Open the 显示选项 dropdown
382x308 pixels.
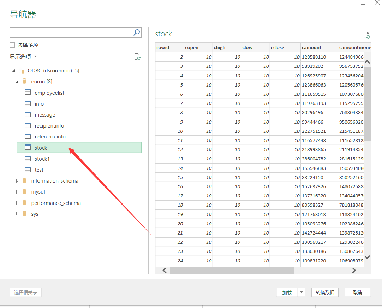coord(23,57)
